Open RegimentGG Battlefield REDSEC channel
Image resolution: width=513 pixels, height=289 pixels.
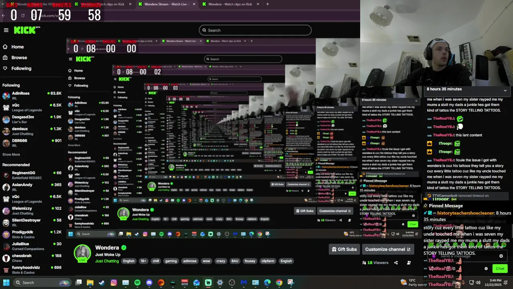pyautogui.click(x=32, y=175)
